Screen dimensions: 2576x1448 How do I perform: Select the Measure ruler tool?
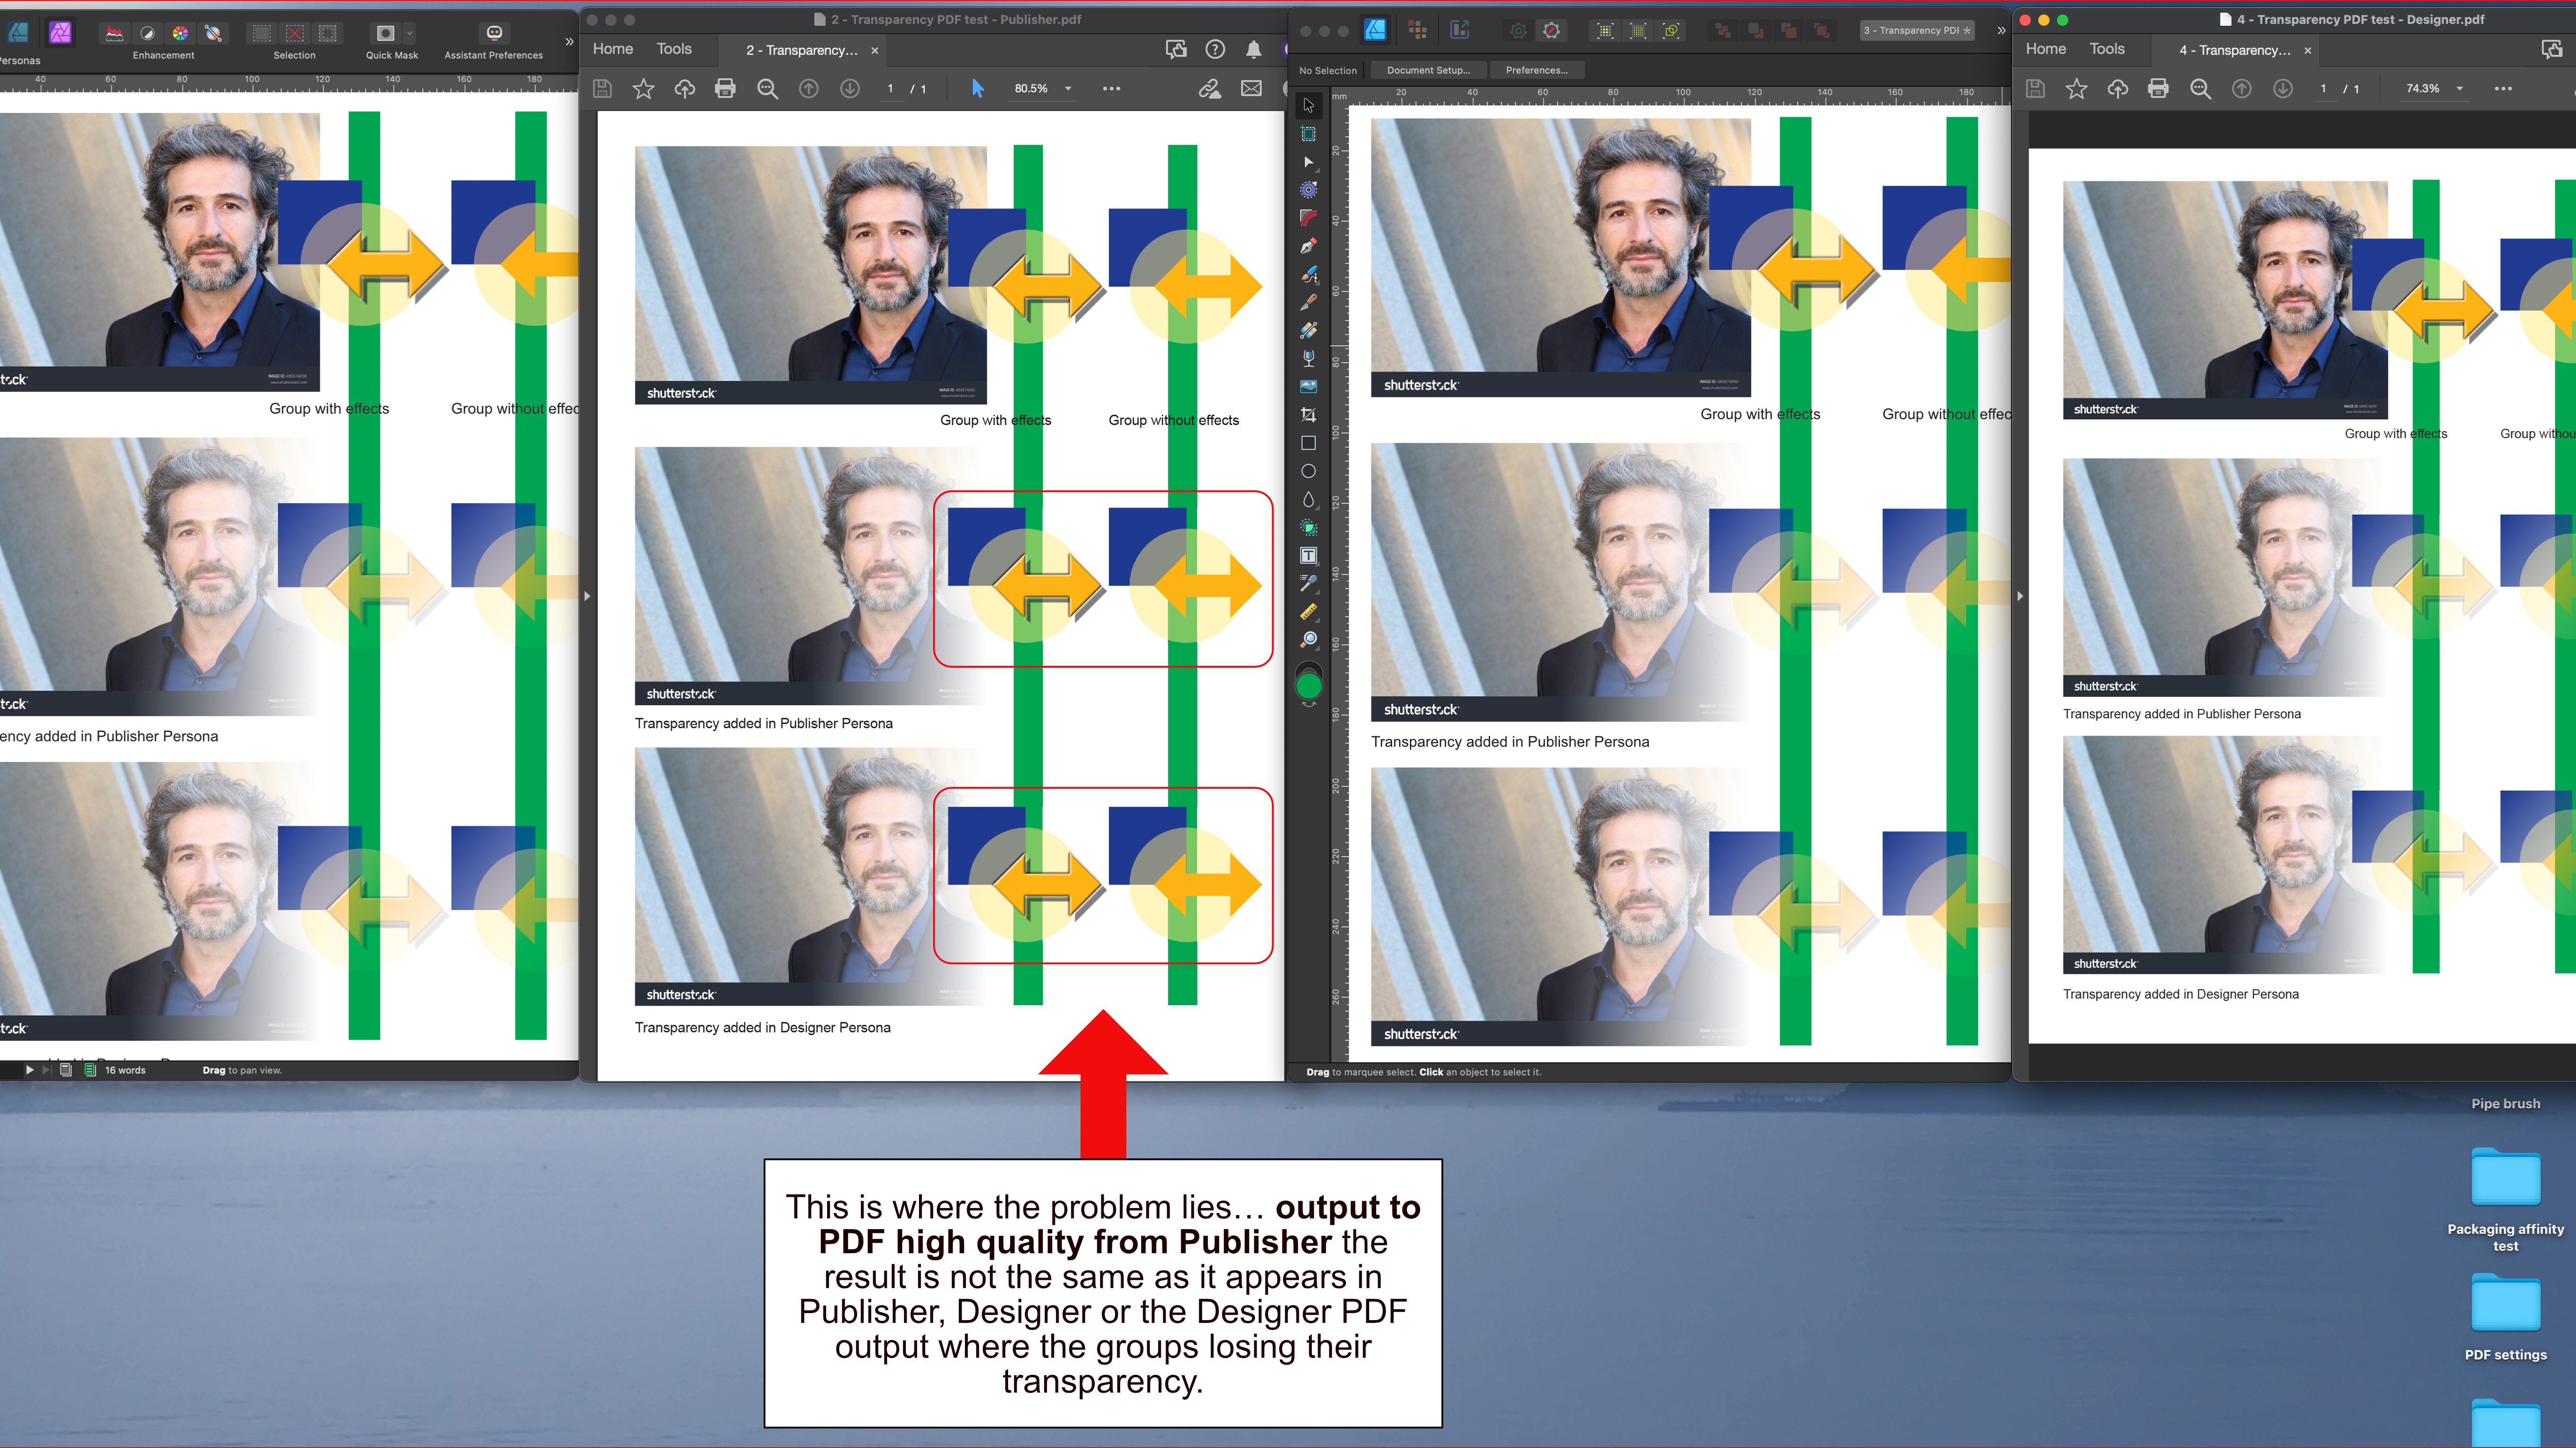(1308, 612)
